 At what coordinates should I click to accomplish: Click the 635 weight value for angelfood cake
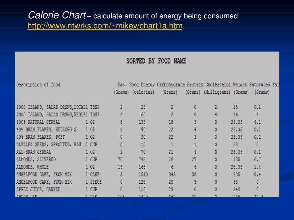[x=237, y=174]
